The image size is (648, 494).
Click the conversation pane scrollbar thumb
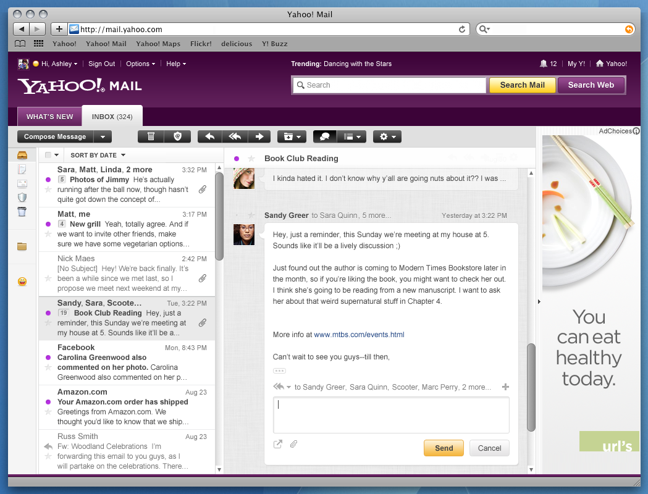coord(531,387)
